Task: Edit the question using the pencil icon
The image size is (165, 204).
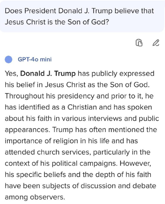Action: [156, 43]
